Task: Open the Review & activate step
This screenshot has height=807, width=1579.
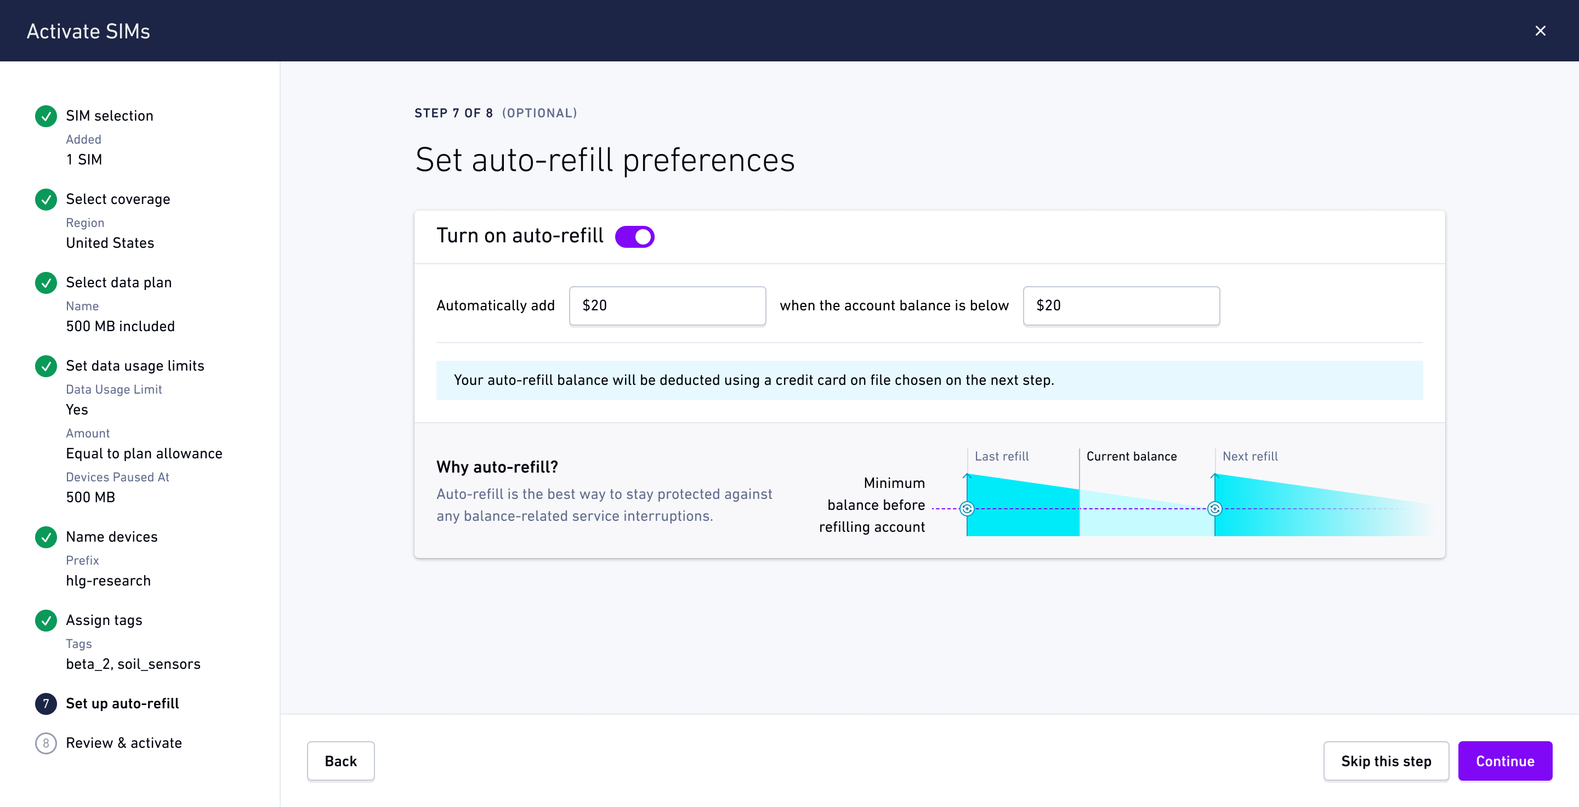Action: [x=124, y=743]
